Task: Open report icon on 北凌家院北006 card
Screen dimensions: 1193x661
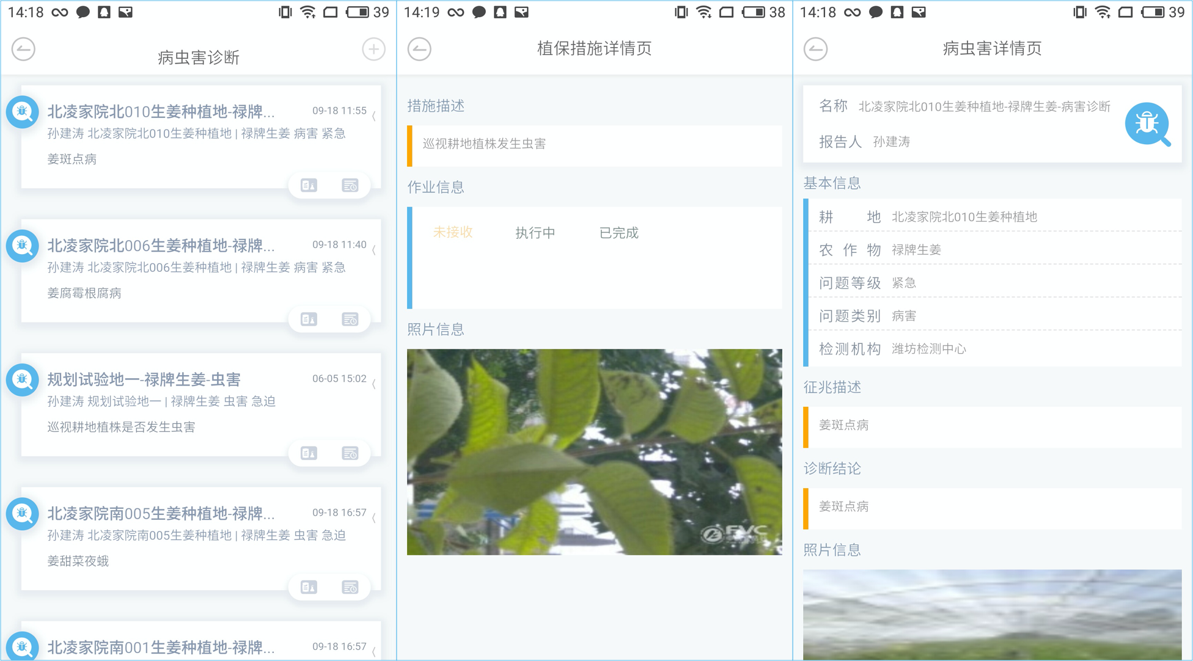Action: (309, 319)
